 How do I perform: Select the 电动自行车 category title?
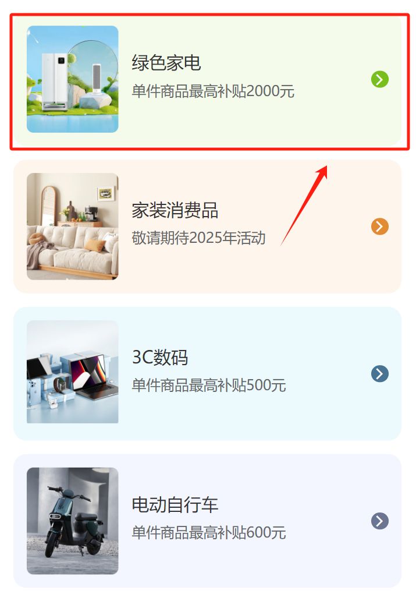tap(175, 504)
